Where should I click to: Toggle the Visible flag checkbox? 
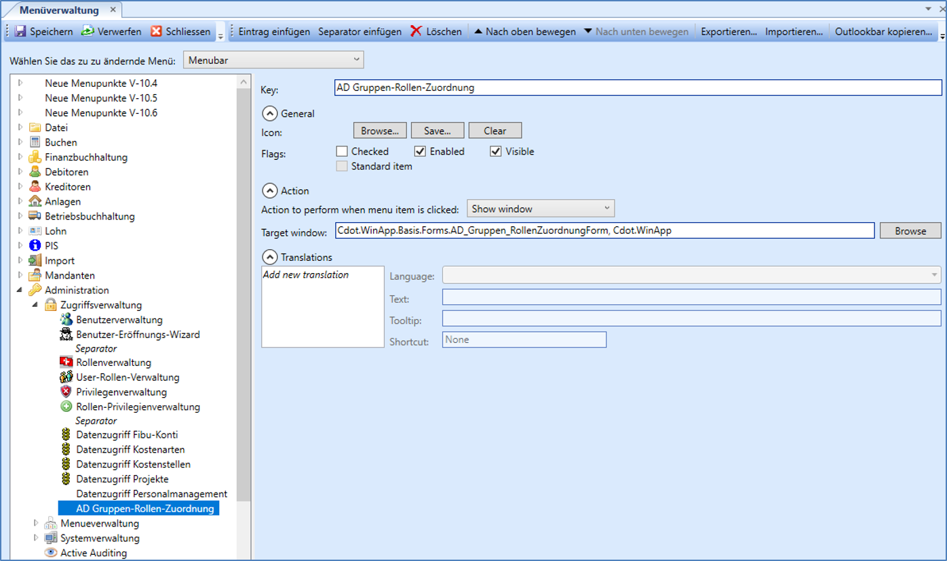click(x=496, y=152)
